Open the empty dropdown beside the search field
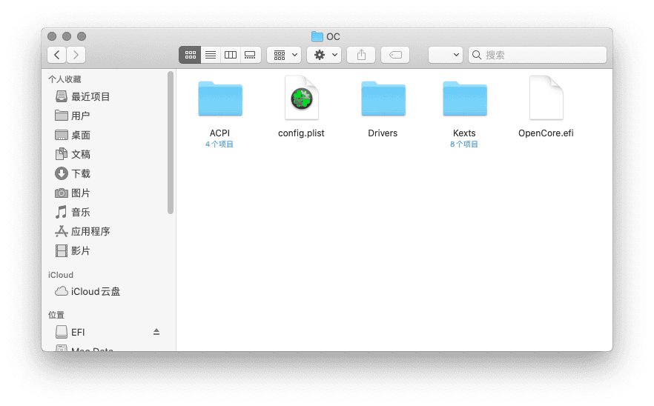The image size is (654, 406). 446,55
